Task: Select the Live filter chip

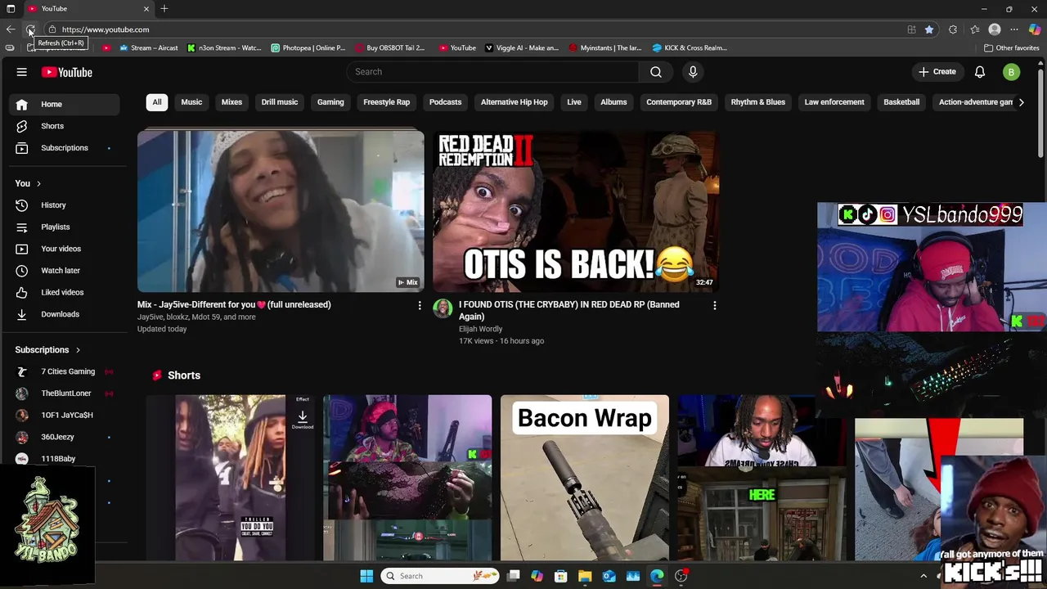Action: pyautogui.click(x=574, y=102)
